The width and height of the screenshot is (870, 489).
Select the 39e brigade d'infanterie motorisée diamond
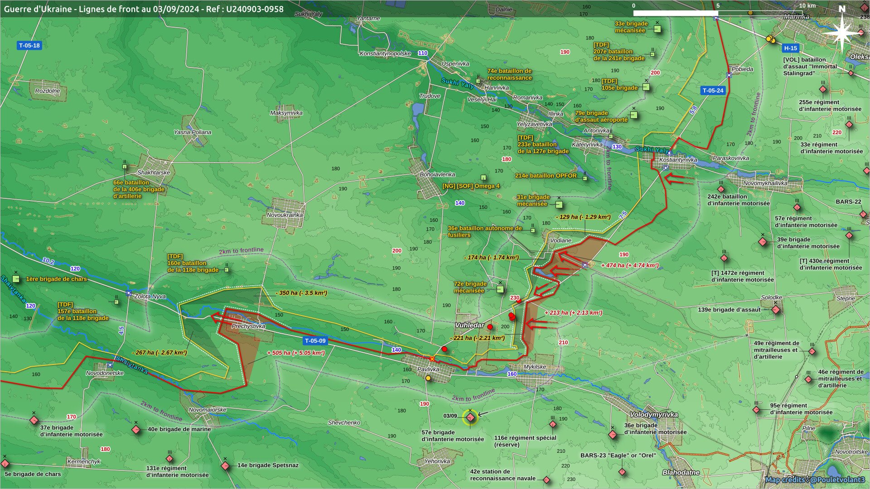click(763, 242)
